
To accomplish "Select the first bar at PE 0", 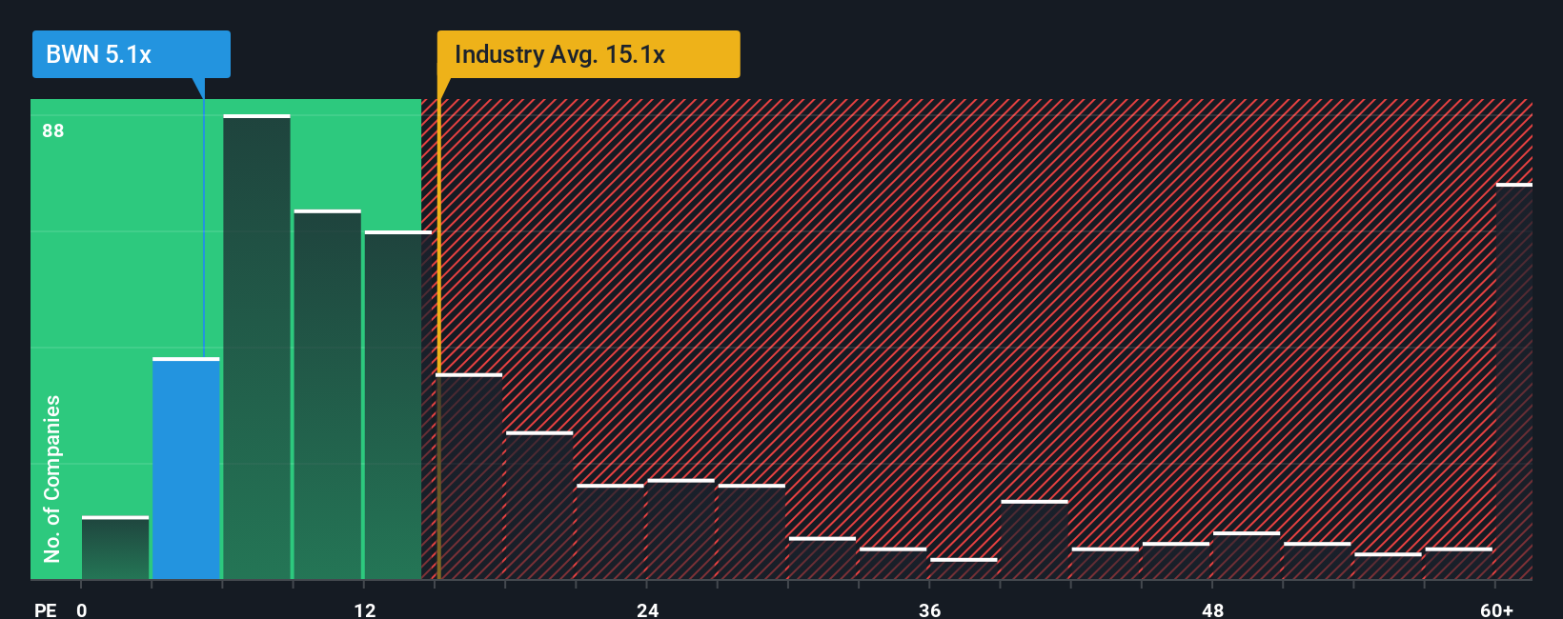I will 115,548.
